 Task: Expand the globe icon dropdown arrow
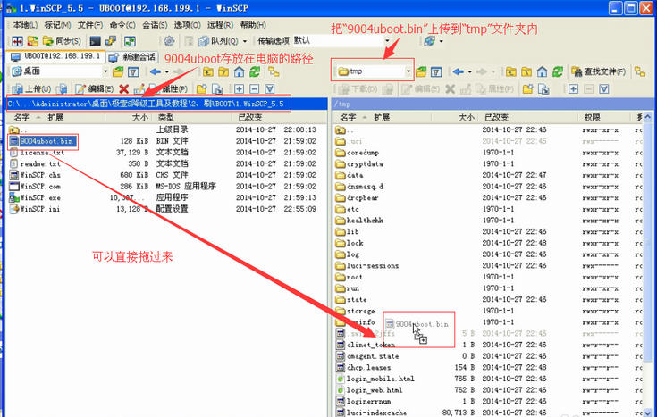442,41
